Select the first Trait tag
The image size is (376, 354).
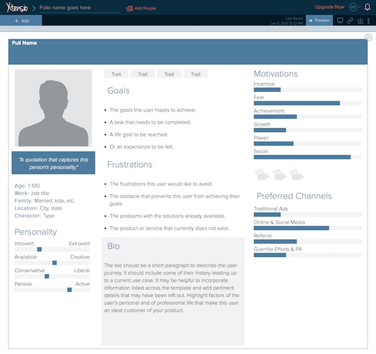point(116,74)
